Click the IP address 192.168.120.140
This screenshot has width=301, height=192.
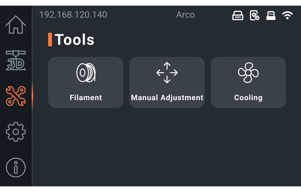73,15
